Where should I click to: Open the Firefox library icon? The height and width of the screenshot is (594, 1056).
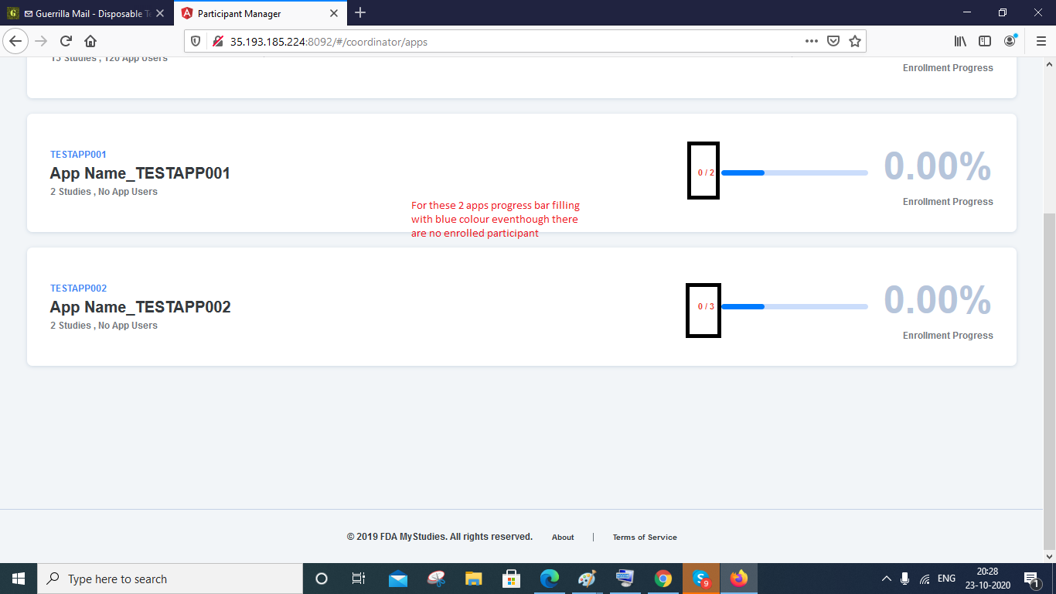960,41
